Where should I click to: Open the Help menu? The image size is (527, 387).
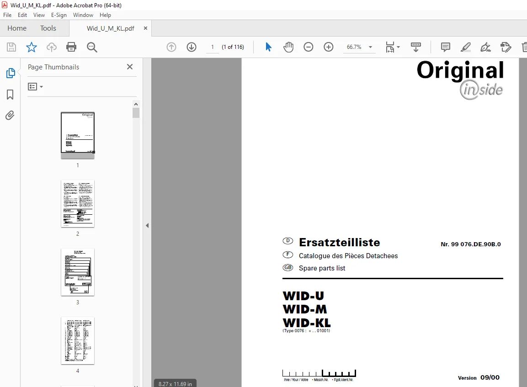point(105,15)
